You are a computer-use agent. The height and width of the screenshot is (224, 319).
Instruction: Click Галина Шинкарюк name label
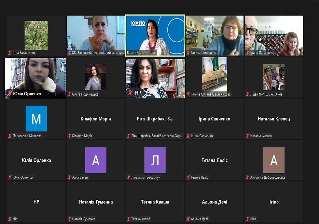204,53
